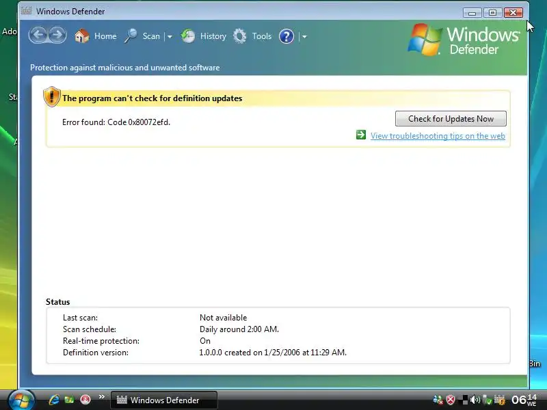Maximize the Windows Defender window
The width and height of the screenshot is (547, 410).
point(492,13)
